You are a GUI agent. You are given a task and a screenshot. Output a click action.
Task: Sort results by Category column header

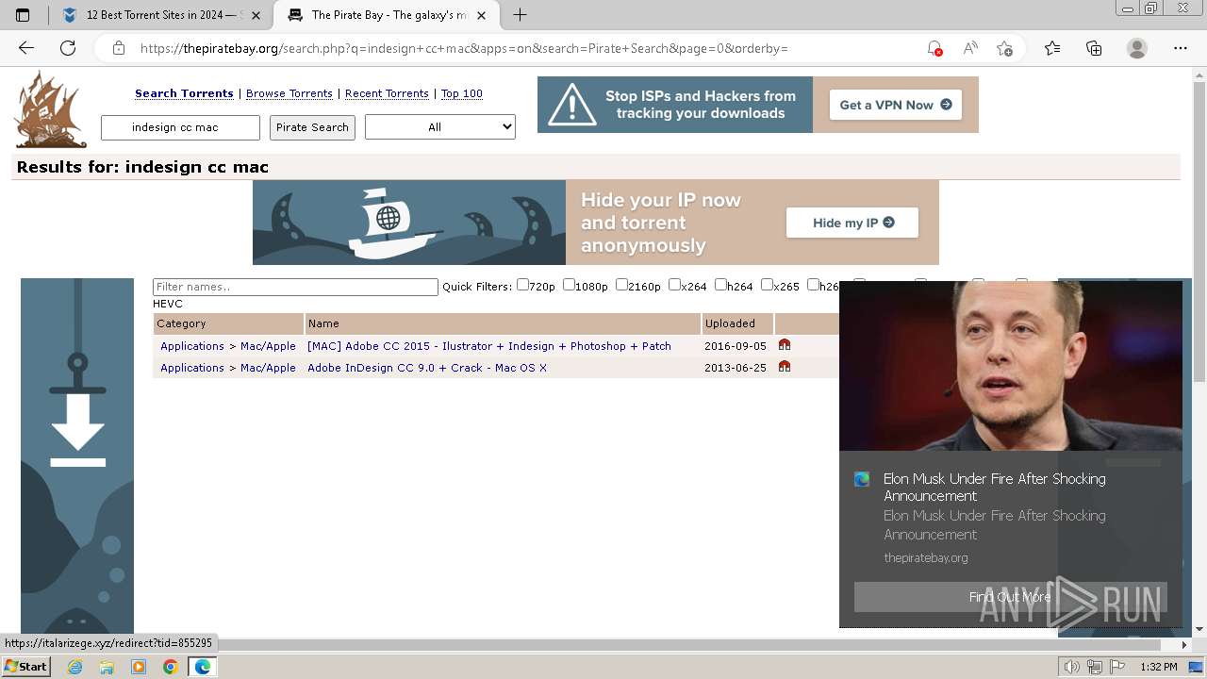pyautogui.click(x=228, y=323)
